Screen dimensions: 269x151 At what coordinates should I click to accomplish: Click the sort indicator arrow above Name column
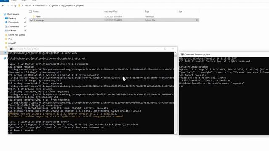pyautogui.click(x=66, y=10)
